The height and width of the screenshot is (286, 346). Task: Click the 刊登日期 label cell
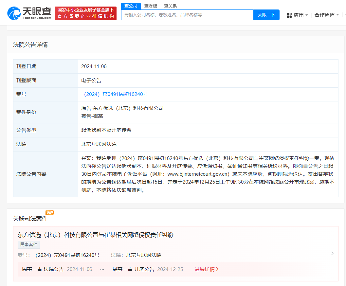tap(46, 66)
